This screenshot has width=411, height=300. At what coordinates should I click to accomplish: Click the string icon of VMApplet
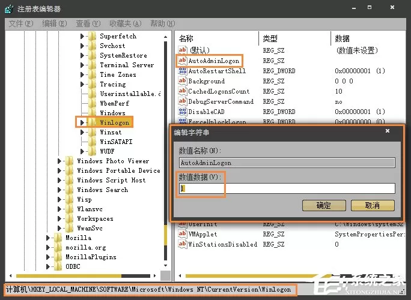(x=183, y=234)
